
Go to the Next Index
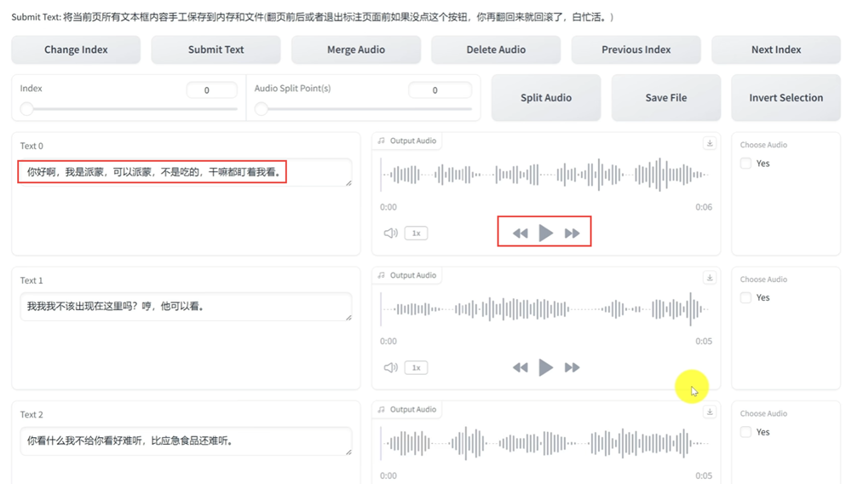point(776,49)
